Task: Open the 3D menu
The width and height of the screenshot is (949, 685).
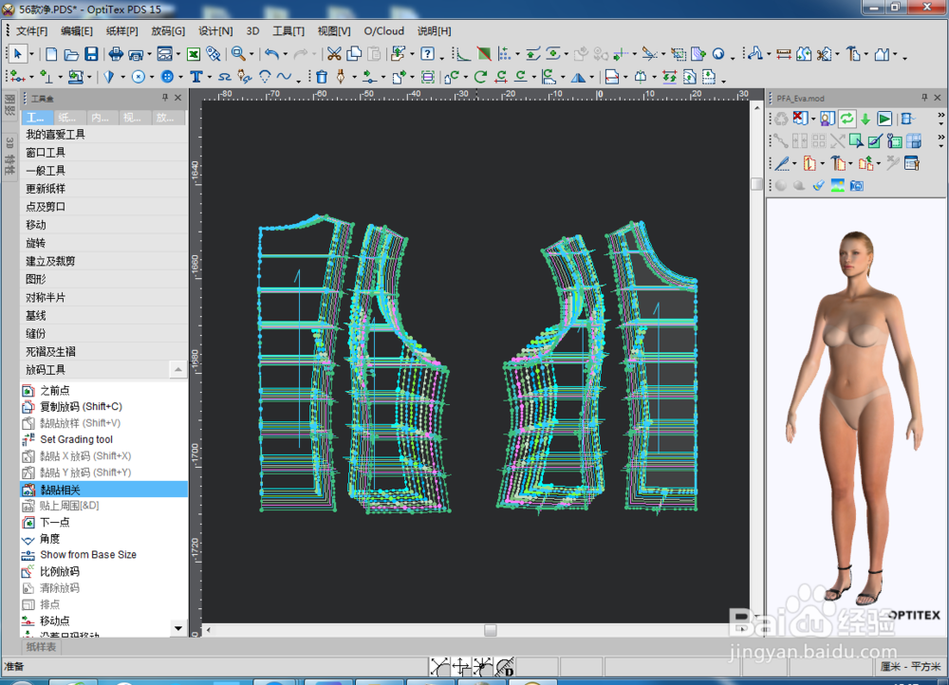Action: [253, 31]
